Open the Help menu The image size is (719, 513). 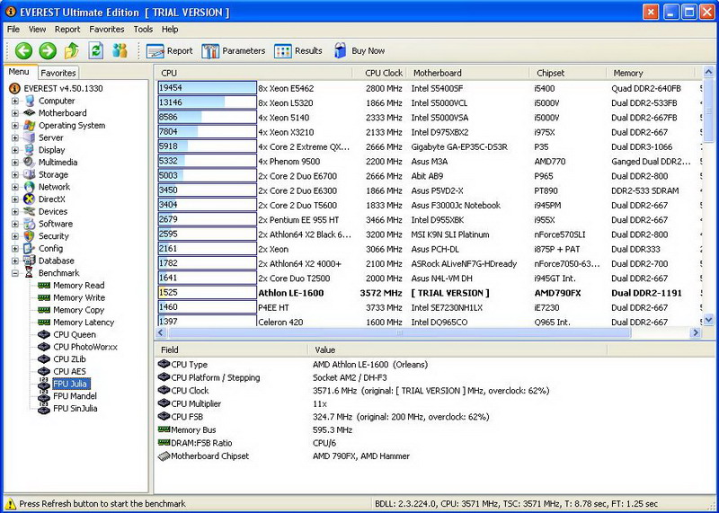(x=170, y=30)
